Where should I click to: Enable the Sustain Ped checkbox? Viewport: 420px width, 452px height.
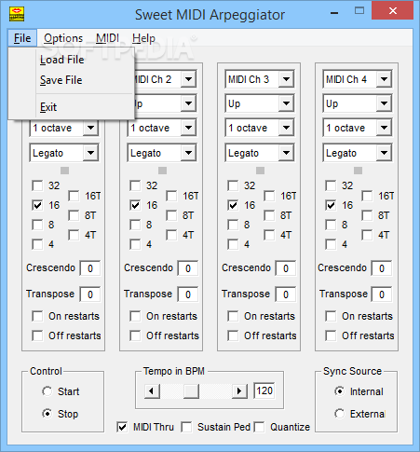(186, 427)
